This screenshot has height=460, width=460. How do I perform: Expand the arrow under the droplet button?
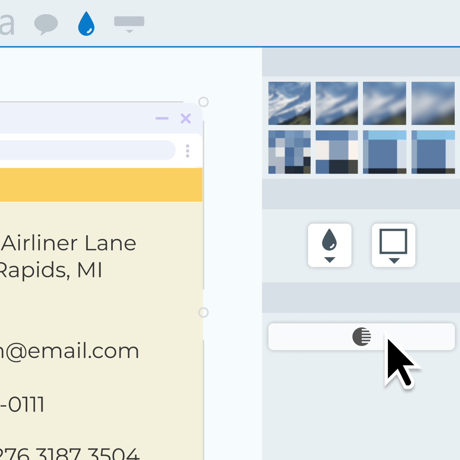(x=330, y=260)
